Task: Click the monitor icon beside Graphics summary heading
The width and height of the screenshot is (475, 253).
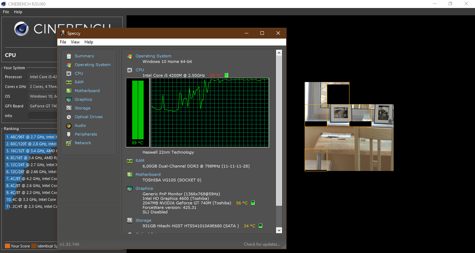Action: 130,188
